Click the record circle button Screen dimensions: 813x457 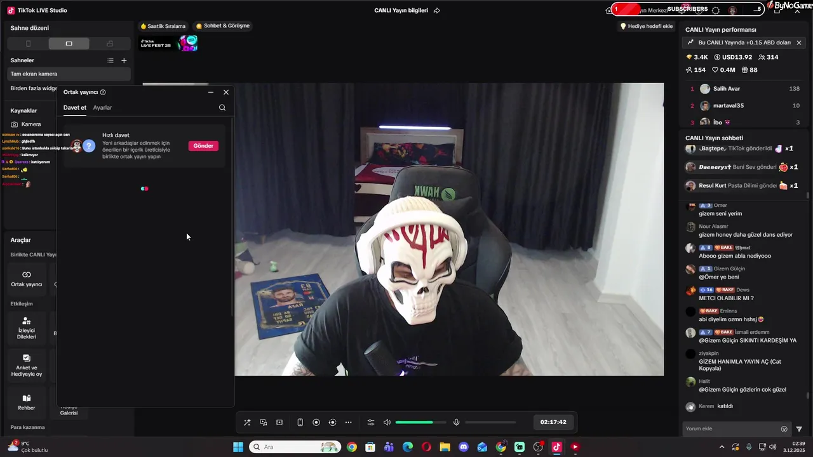(x=316, y=422)
